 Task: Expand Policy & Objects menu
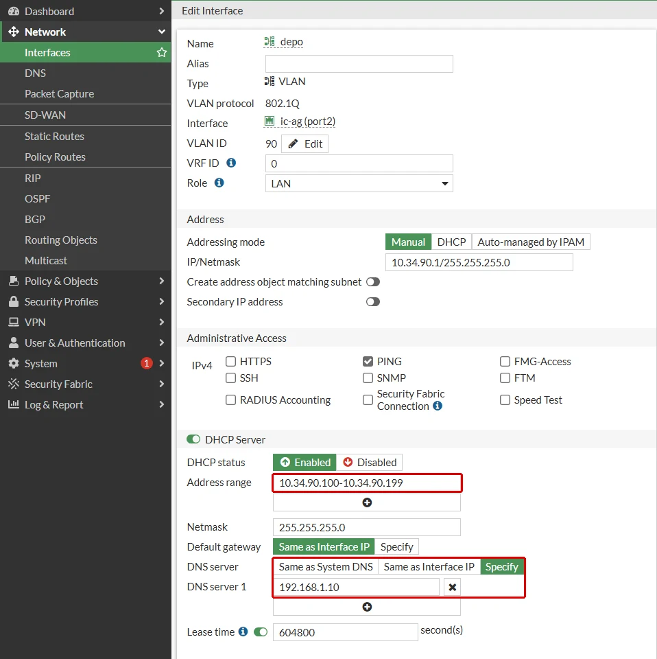[162, 281]
